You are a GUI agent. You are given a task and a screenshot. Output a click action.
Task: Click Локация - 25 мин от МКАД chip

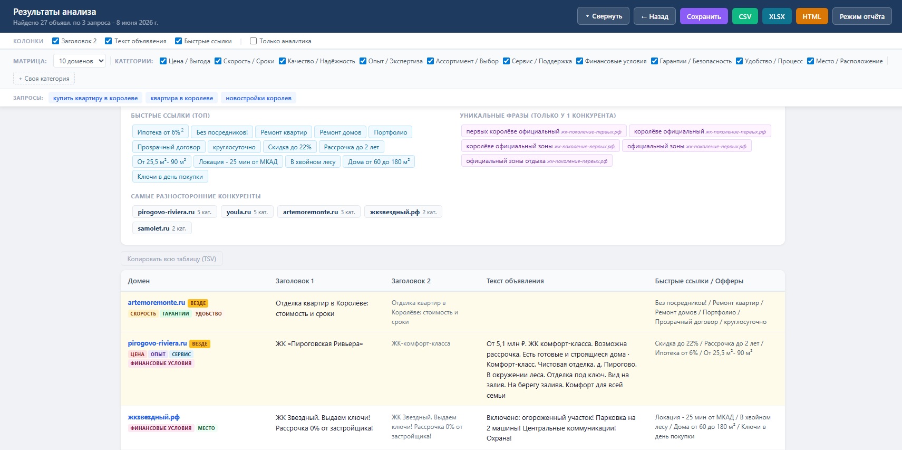click(238, 162)
